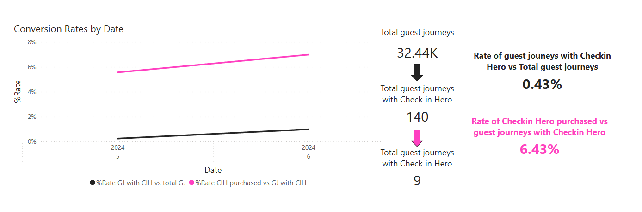Click legend label '%Rate CIH purchased vs GJ with CIH'

(251, 183)
